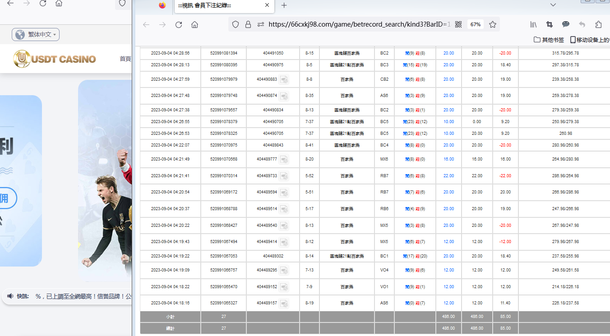
Task: Open the chat bubble toolbar icon
Action: click(x=566, y=24)
